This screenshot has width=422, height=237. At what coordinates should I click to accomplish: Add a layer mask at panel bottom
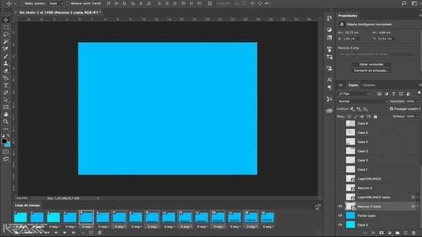[x=381, y=233]
